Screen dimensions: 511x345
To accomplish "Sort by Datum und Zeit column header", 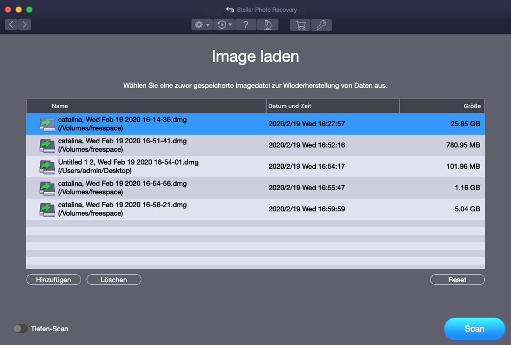I will (333, 106).
